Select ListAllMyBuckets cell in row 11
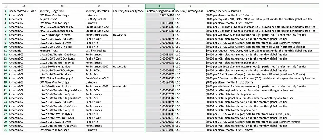This screenshot has height=140, width=323. [99, 51]
